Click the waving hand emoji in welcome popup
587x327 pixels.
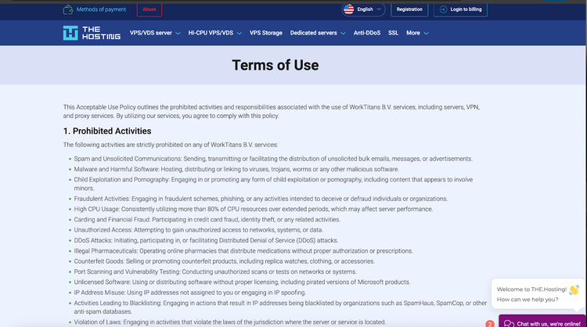(x=574, y=289)
